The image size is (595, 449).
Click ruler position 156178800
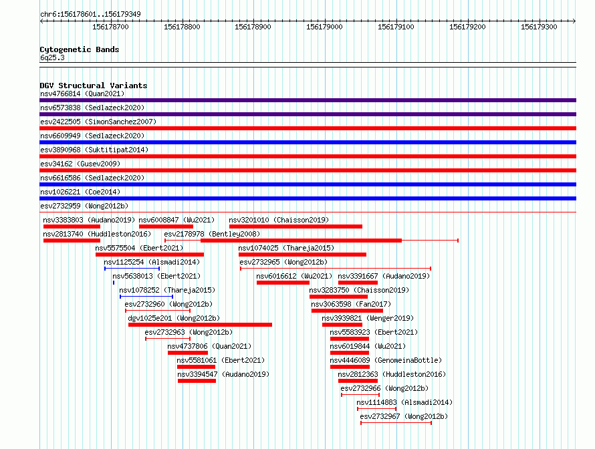point(182,27)
